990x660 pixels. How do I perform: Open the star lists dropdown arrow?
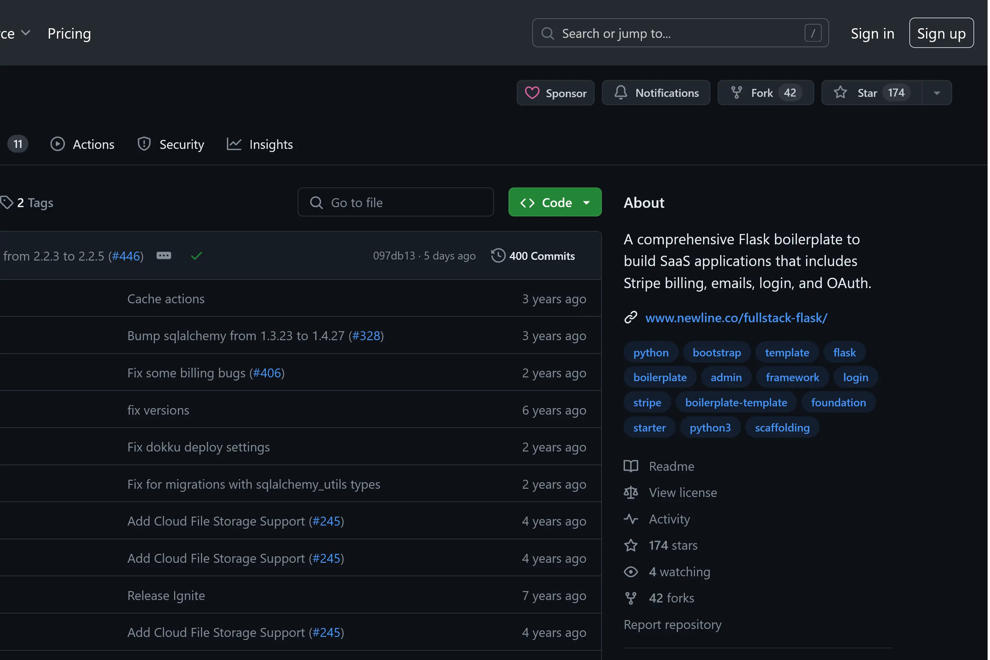[937, 93]
